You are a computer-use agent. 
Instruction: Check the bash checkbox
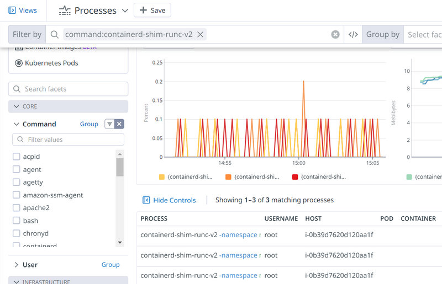pos(17,221)
